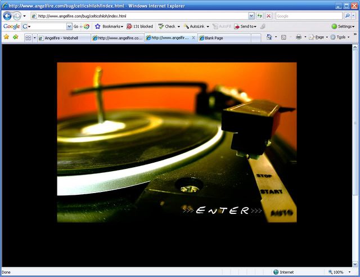
Task: Expand the Page menu dropdown
Action: [x=319, y=37]
